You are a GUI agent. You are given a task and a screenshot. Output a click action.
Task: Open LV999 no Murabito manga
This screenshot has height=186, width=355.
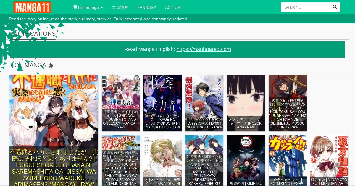point(204,103)
